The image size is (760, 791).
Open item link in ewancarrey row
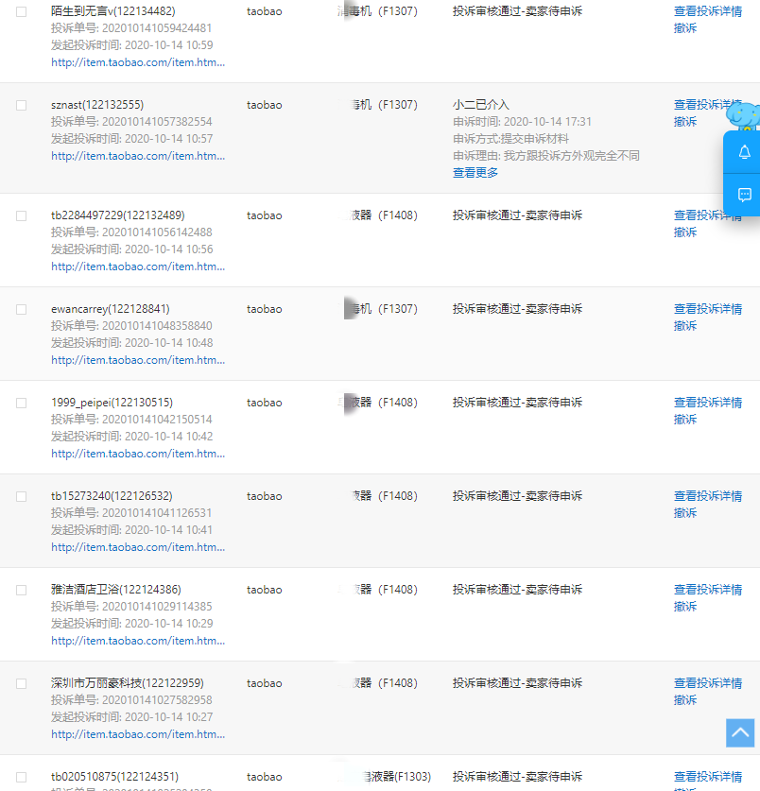pos(138,360)
